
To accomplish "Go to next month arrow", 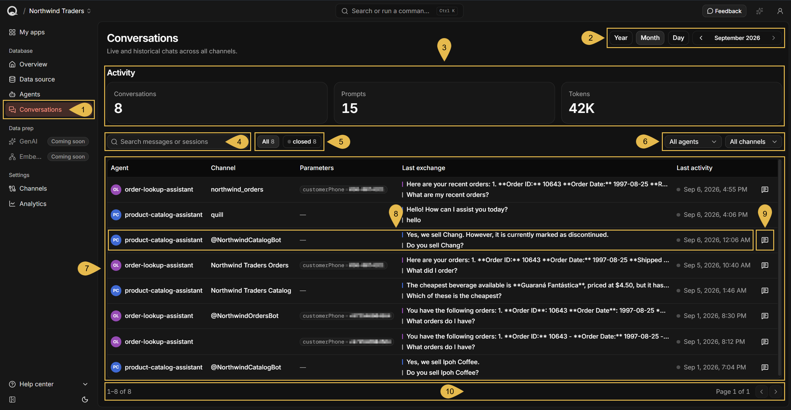I will [773, 38].
